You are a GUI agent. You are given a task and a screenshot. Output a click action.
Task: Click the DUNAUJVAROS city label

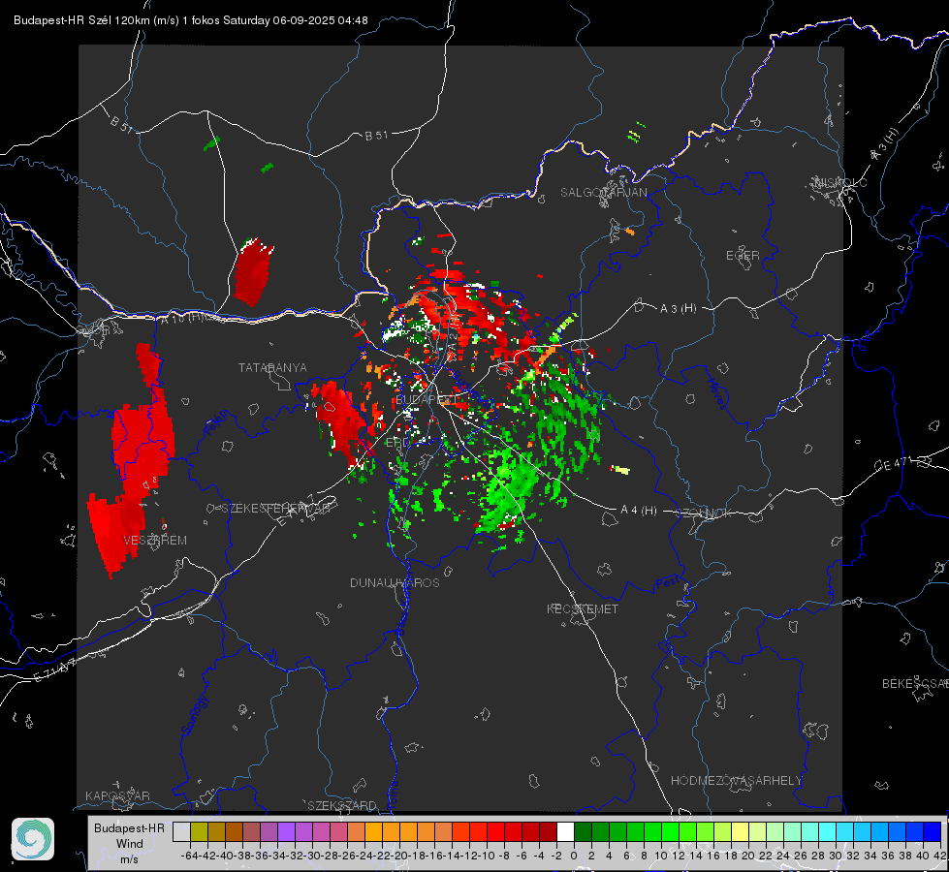[x=395, y=582]
